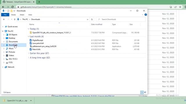Switch to details view layout icon
Viewport: 186px width, 104px height.
[142, 92]
